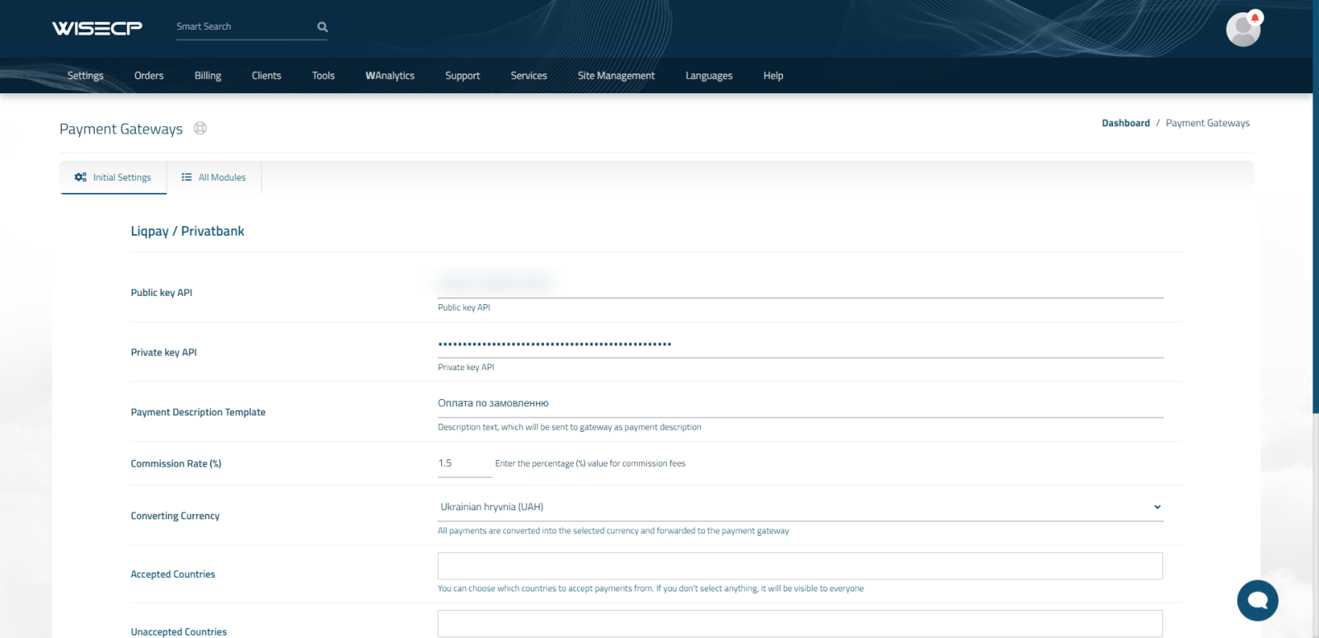Open the user profile avatar
The height and width of the screenshot is (638, 1319).
[1243, 30]
